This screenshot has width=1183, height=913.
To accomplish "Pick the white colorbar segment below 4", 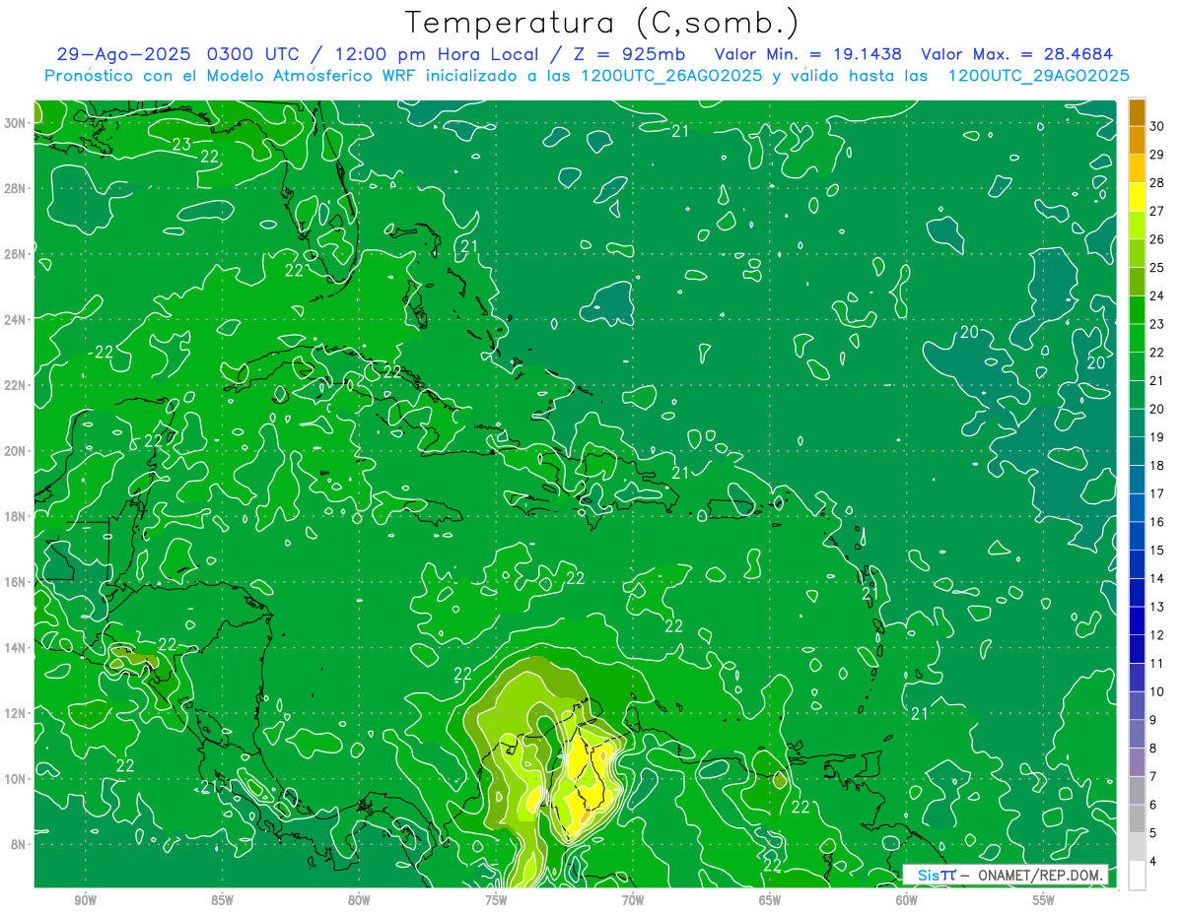I will pos(1137,875).
